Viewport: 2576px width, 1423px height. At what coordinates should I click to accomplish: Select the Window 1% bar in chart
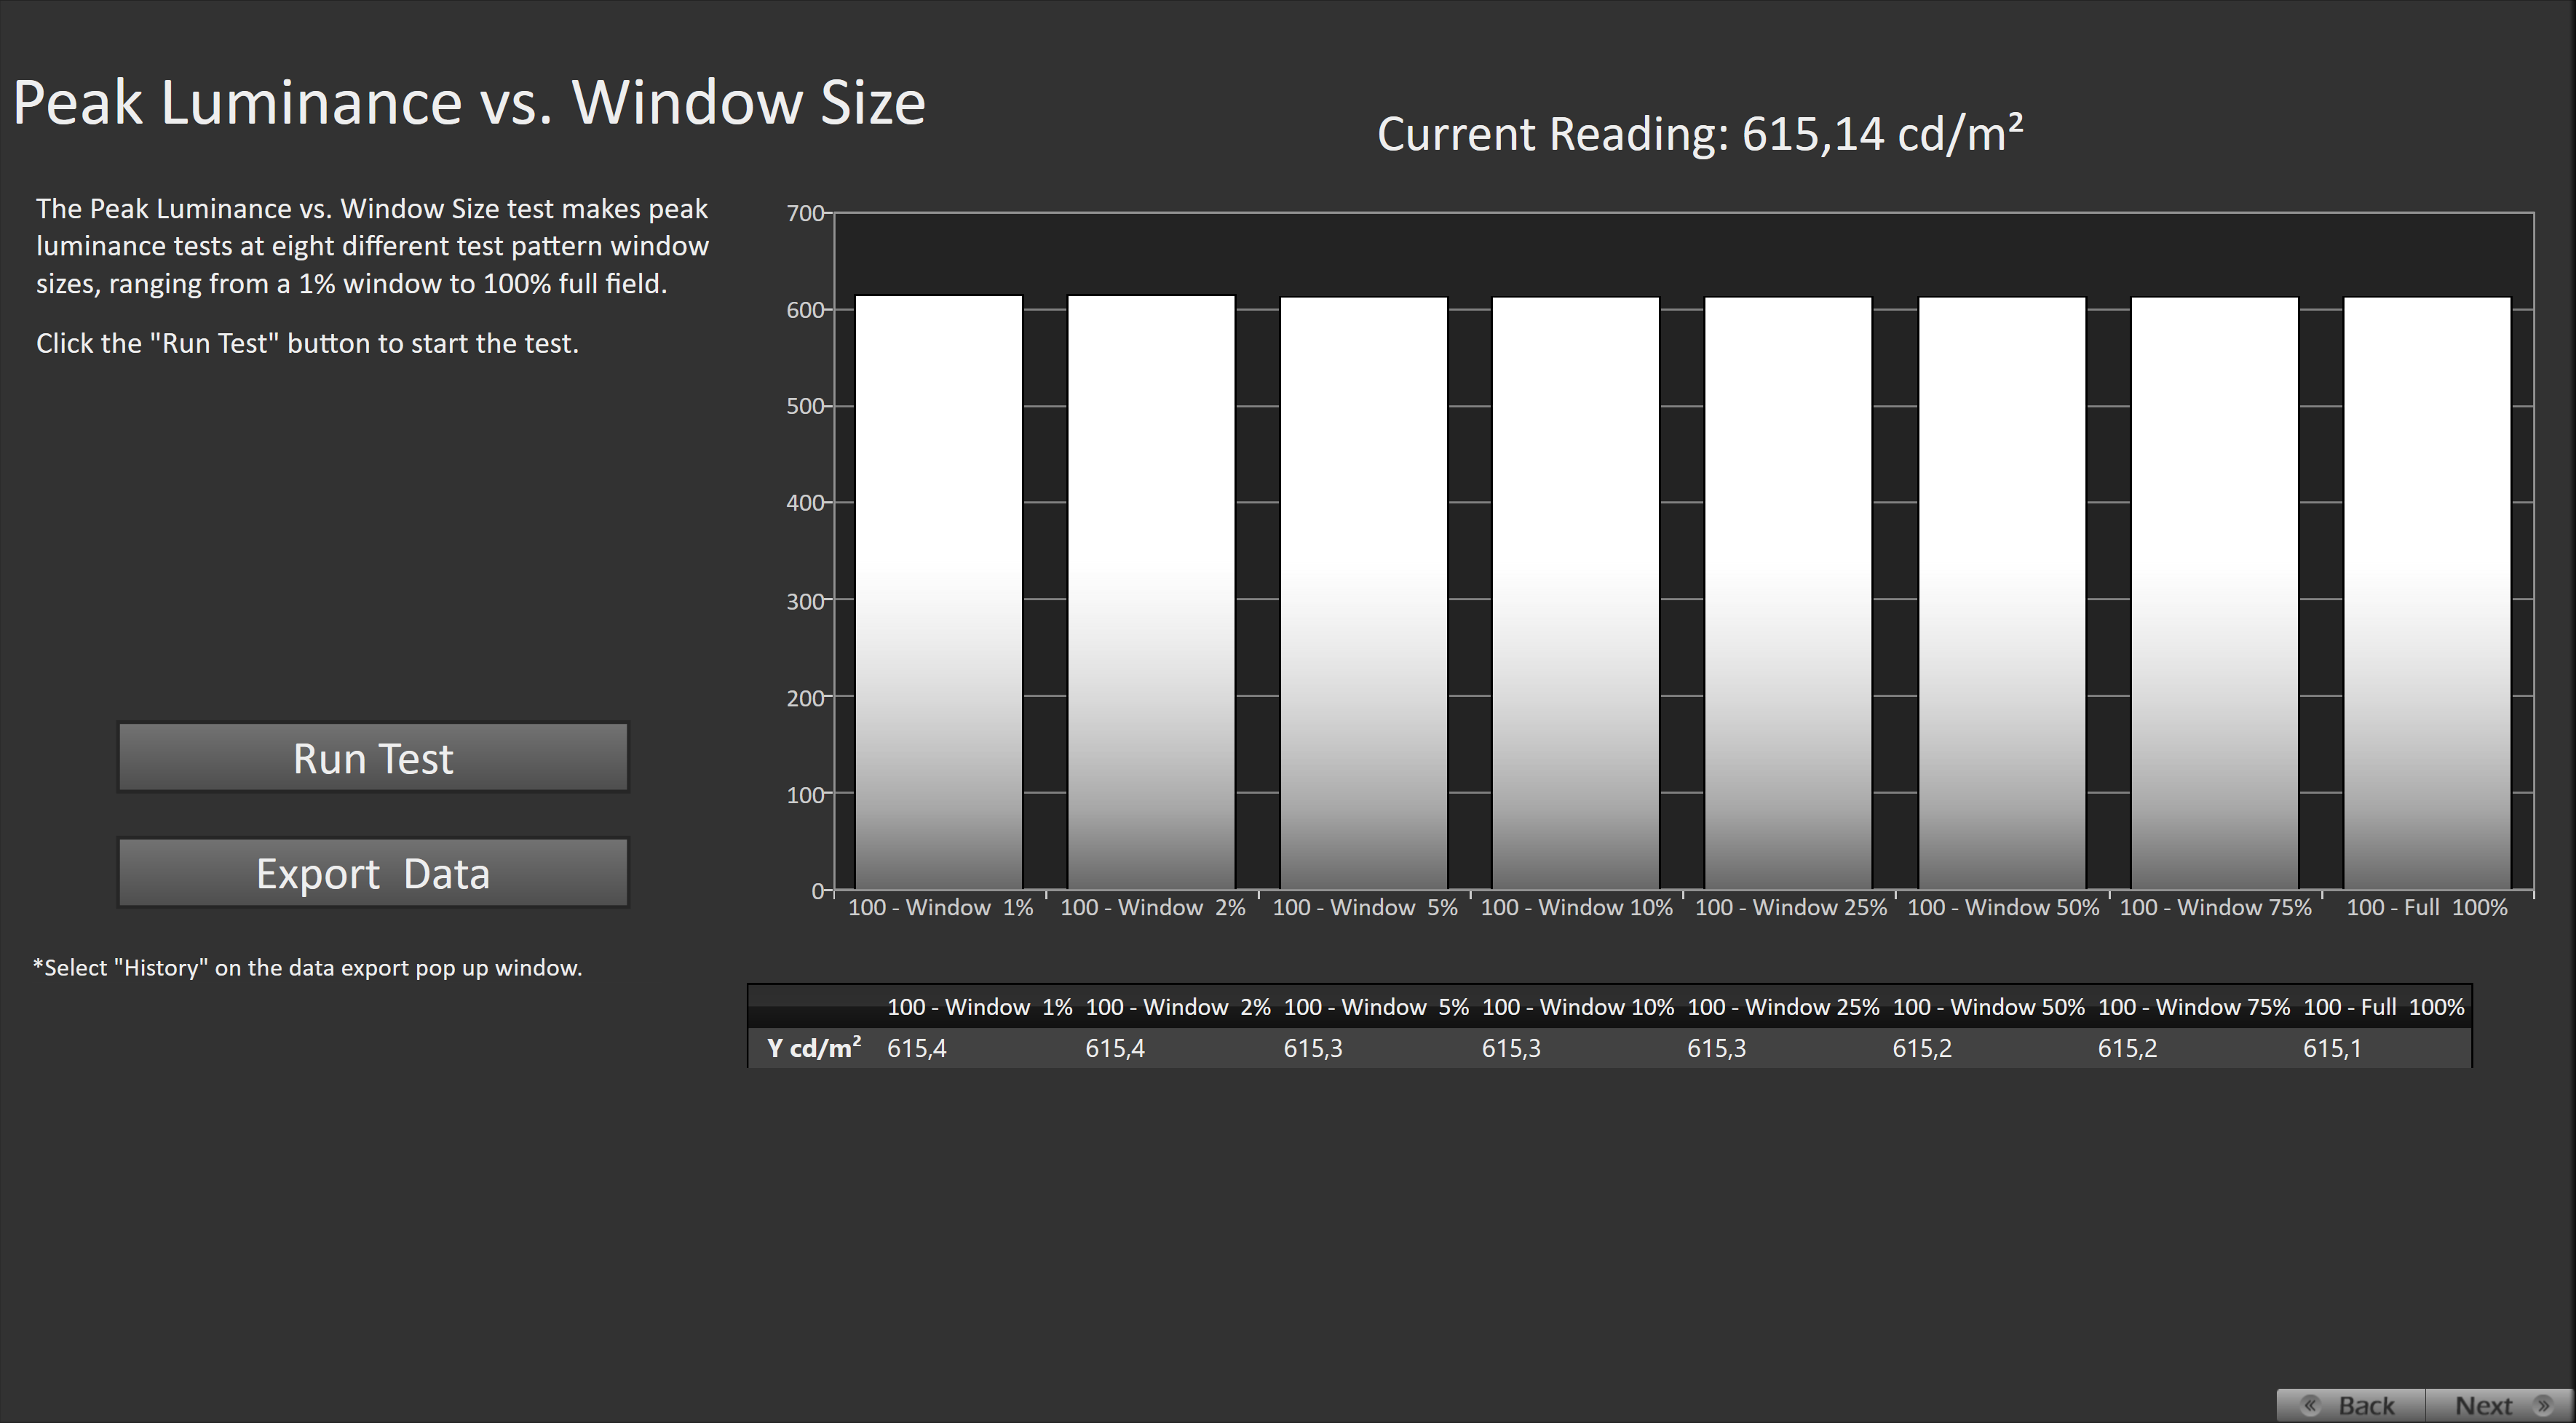click(x=939, y=591)
